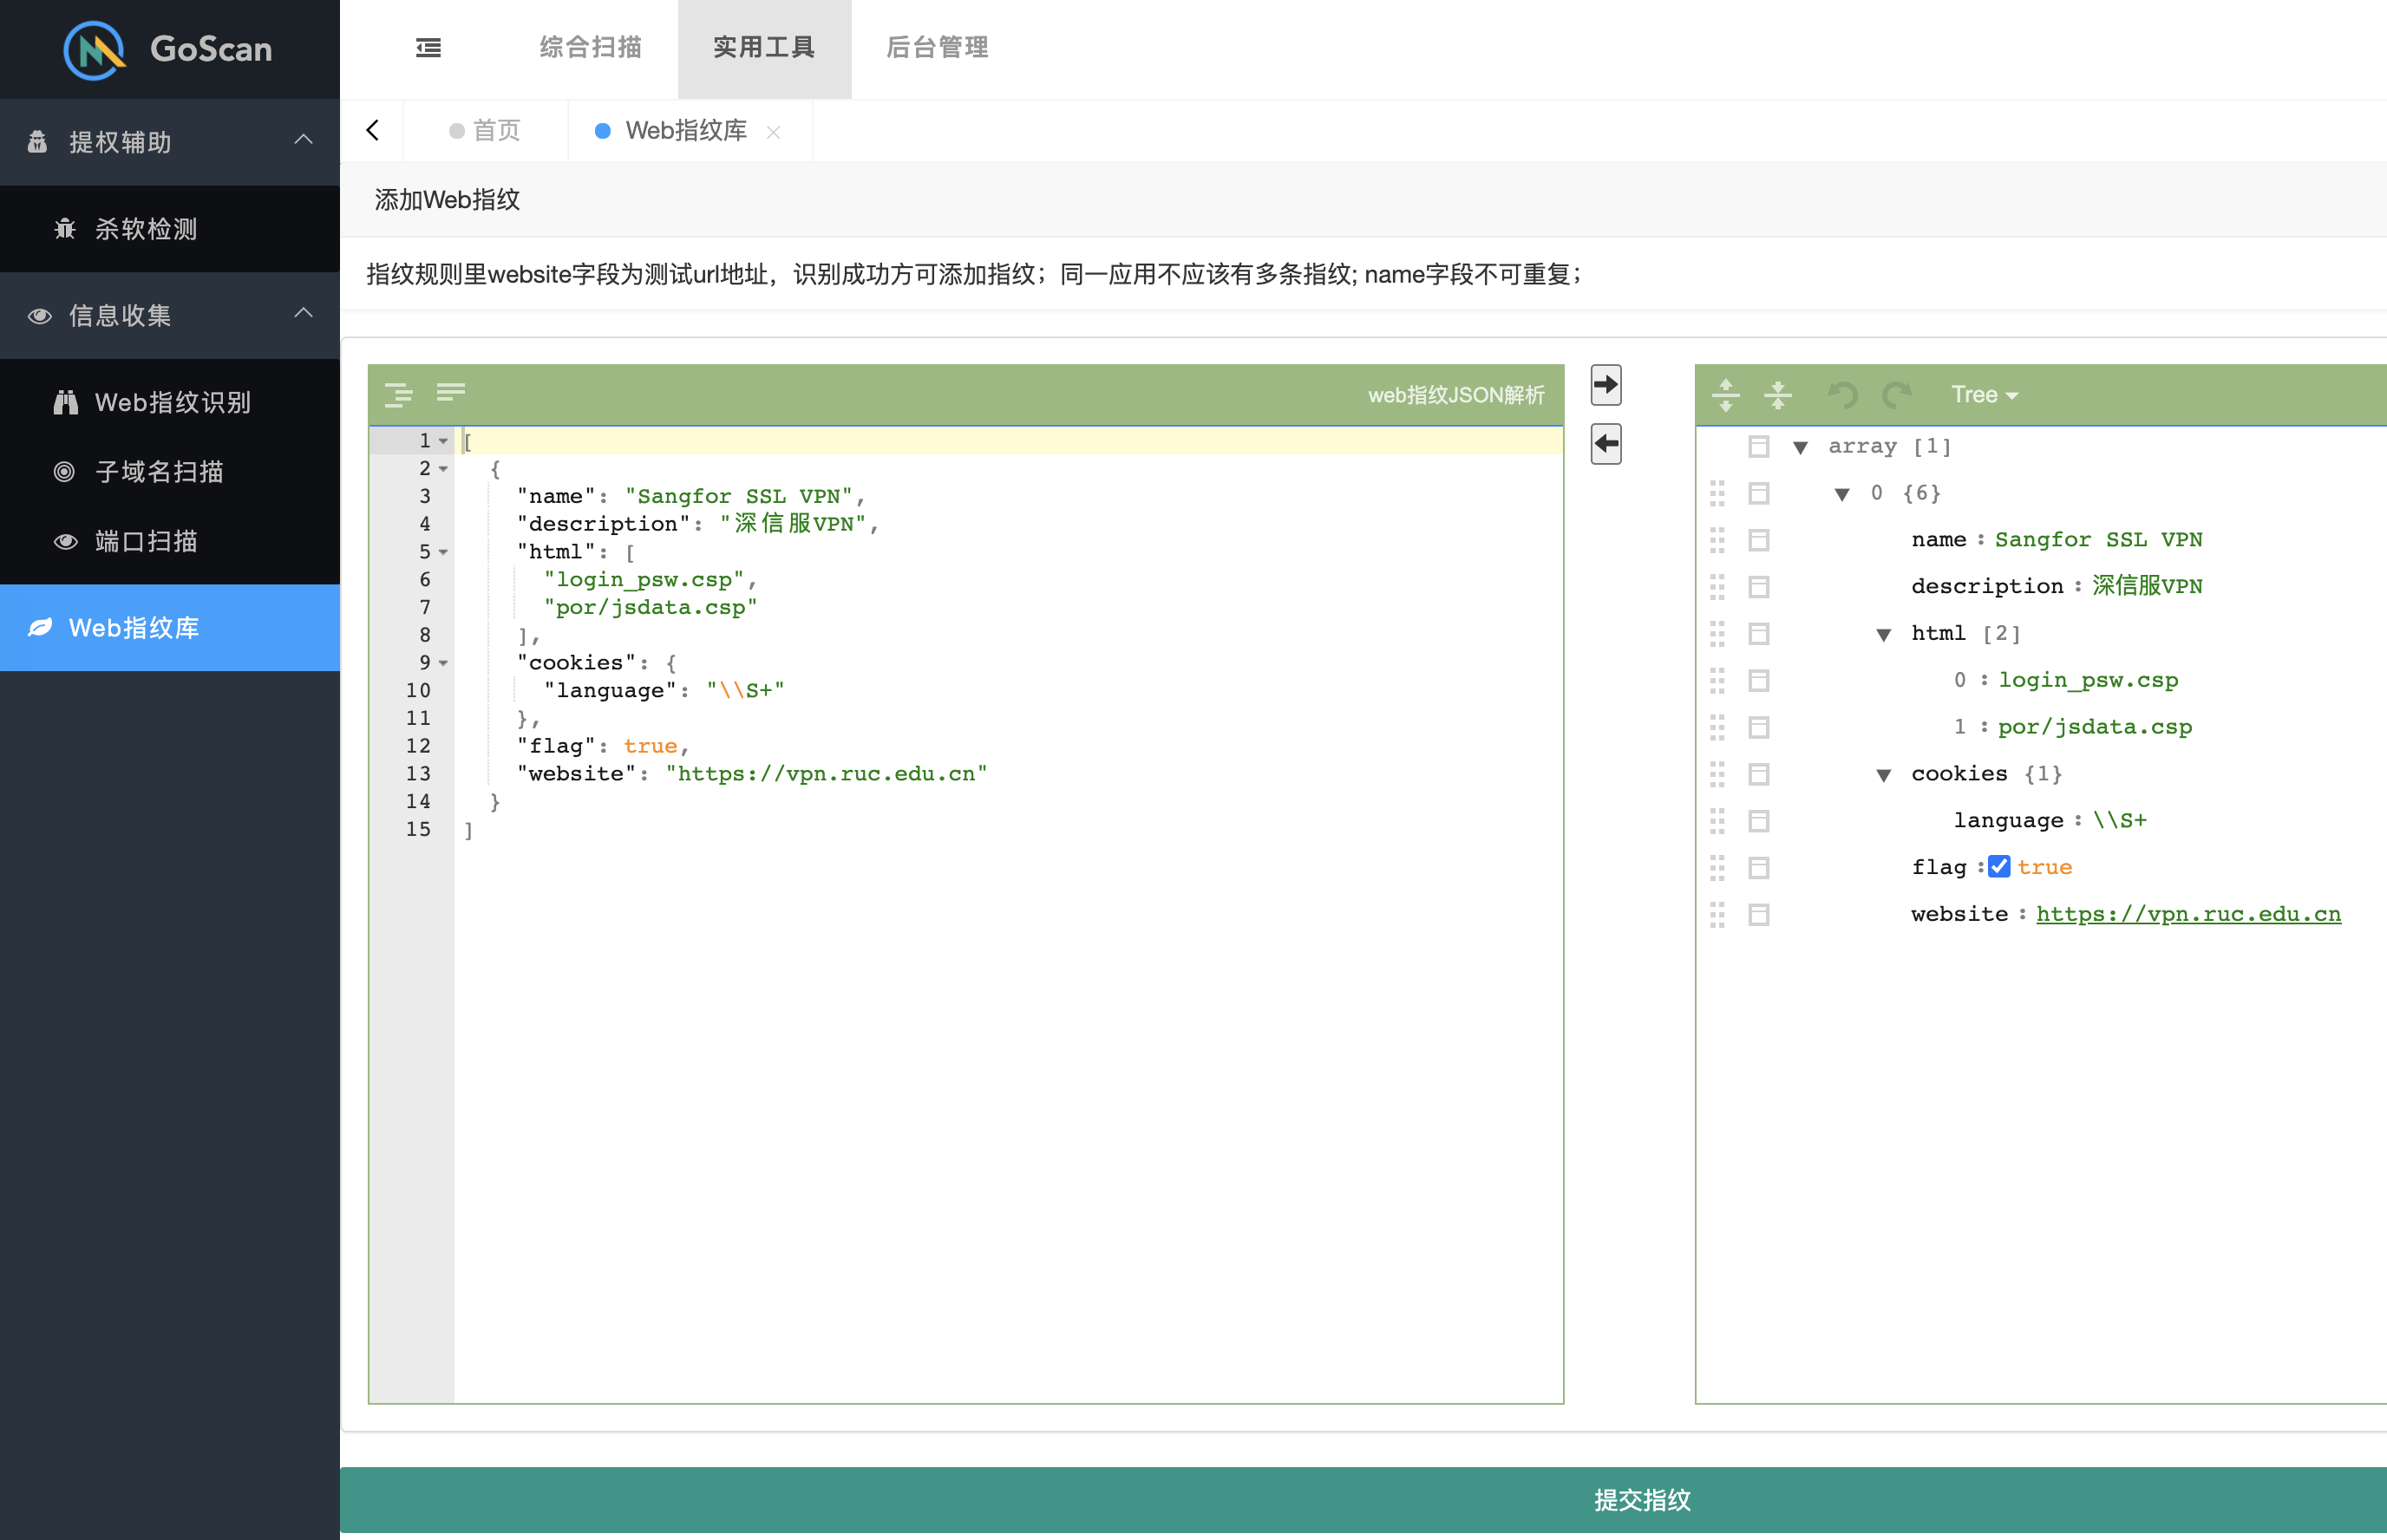Click the compact JSON icon in code editor

[x=450, y=392]
